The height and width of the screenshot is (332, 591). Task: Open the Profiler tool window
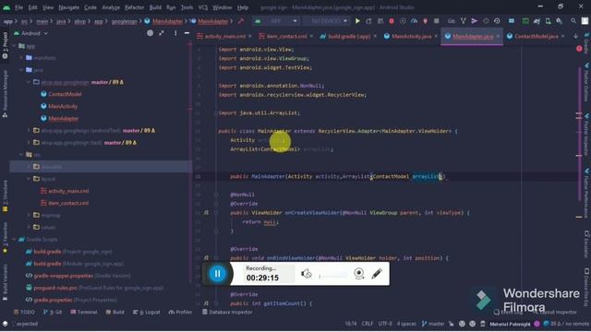[x=180, y=313]
